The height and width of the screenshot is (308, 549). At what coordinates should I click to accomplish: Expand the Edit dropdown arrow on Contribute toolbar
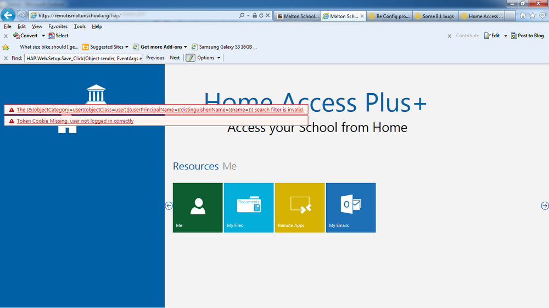tap(506, 36)
